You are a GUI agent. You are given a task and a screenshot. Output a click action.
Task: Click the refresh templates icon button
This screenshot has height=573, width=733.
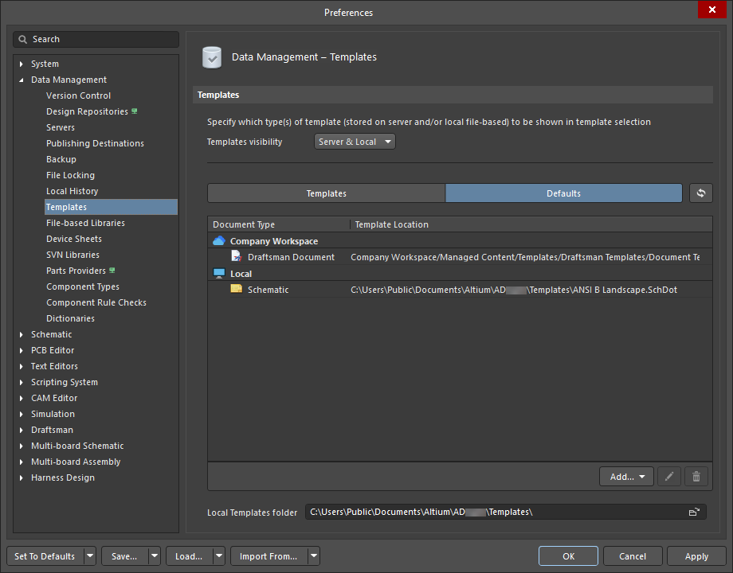point(700,193)
